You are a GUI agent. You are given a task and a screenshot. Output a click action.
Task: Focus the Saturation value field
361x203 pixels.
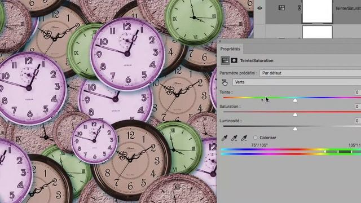tap(358, 107)
